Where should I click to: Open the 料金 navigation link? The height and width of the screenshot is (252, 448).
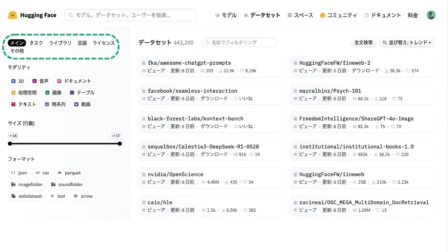[x=413, y=15]
